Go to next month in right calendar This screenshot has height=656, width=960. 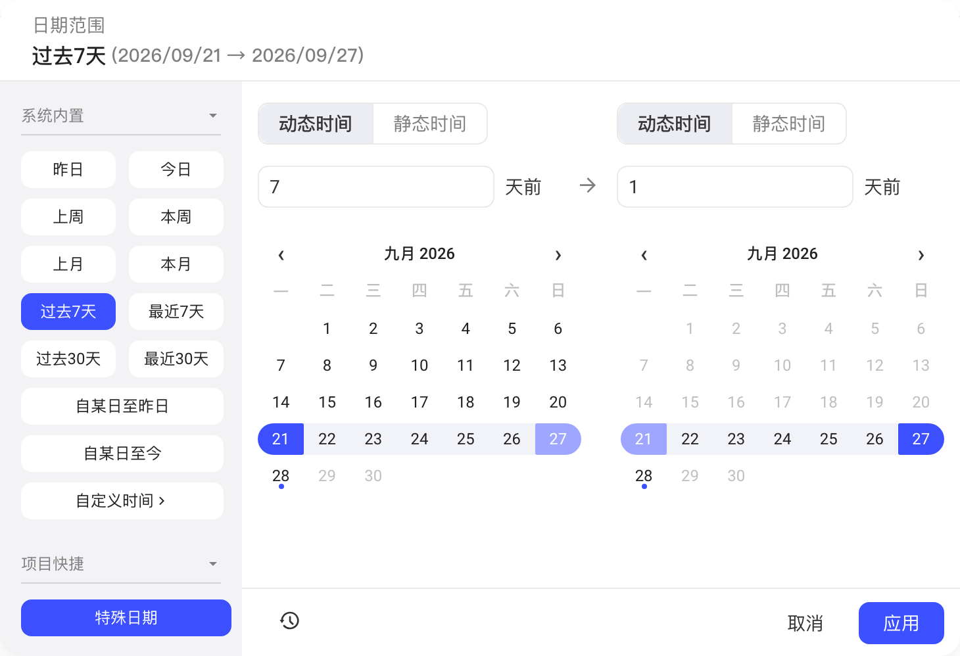921,255
